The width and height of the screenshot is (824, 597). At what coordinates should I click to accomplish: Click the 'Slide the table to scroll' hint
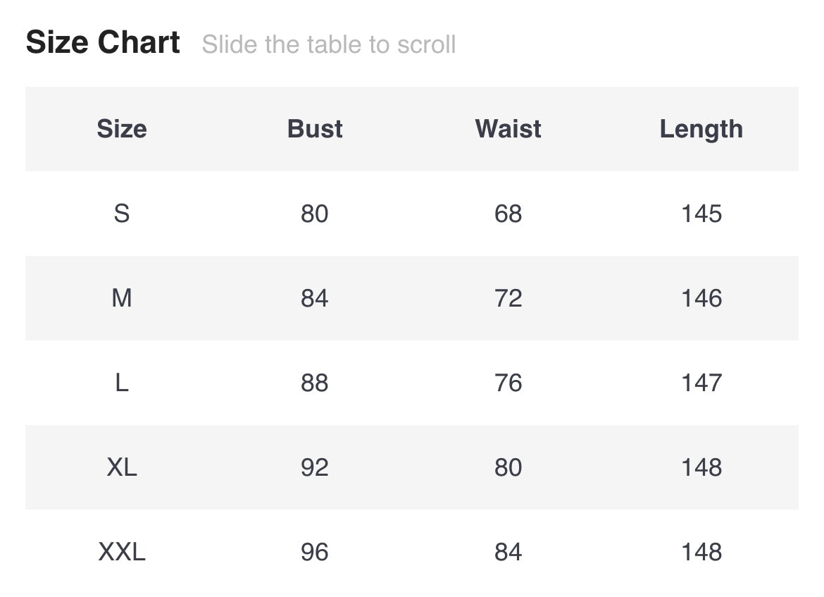328,45
